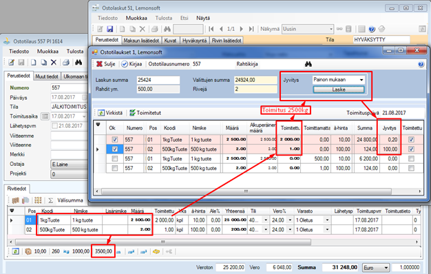The height and width of the screenshot is (274, 431).
Task: Open Ostotilaukset grid filter arrow
Action: coord(98,125)
